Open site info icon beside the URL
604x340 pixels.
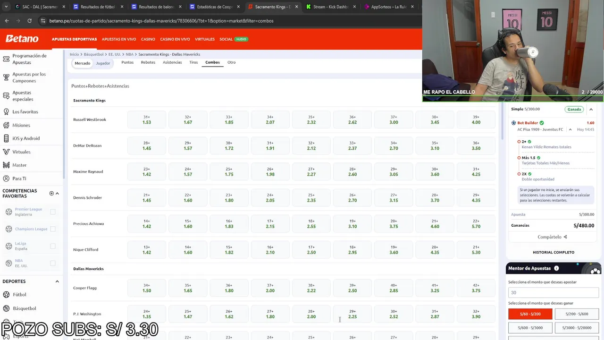[x=43, y=21]
